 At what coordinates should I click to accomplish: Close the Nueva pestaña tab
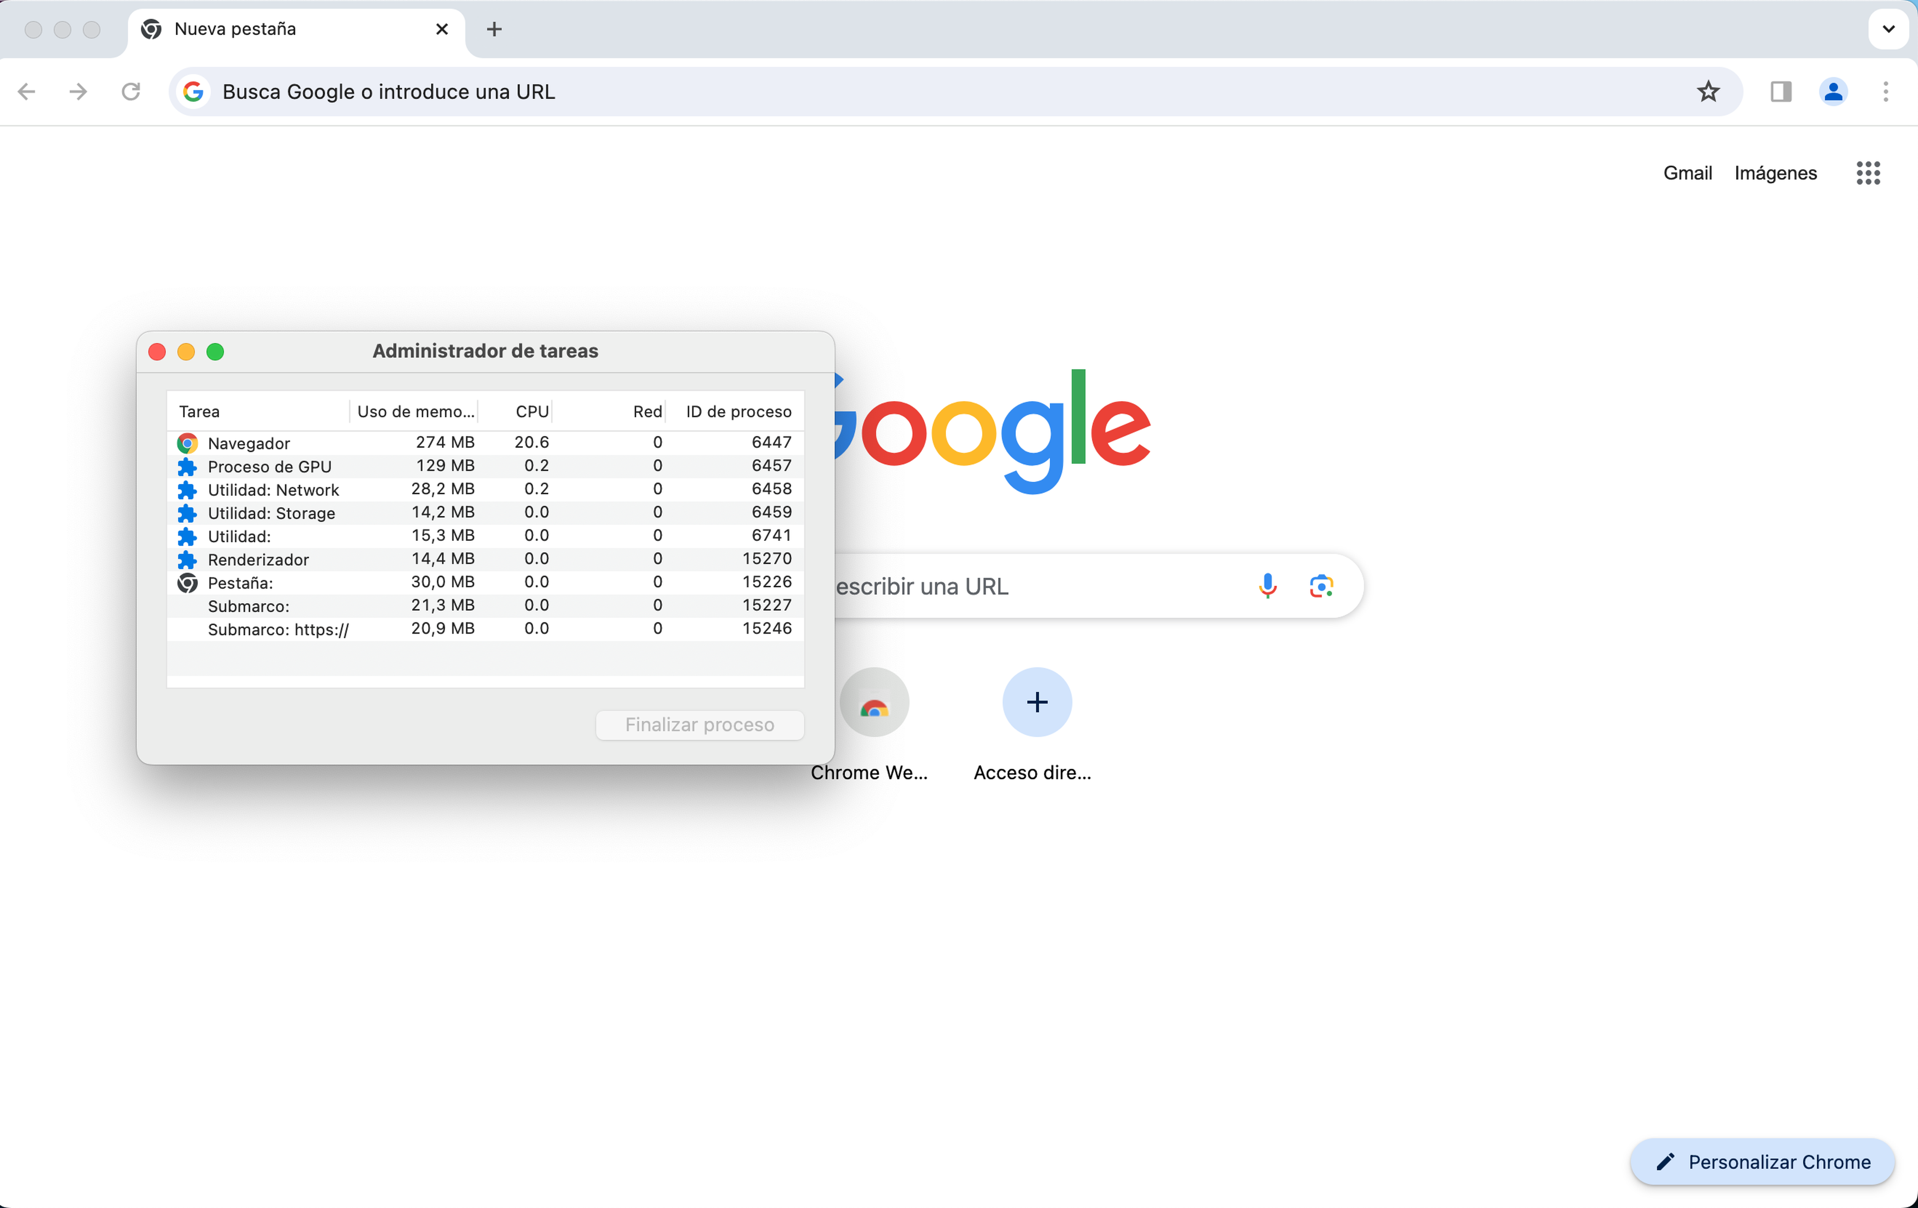(x=442, y=29)
